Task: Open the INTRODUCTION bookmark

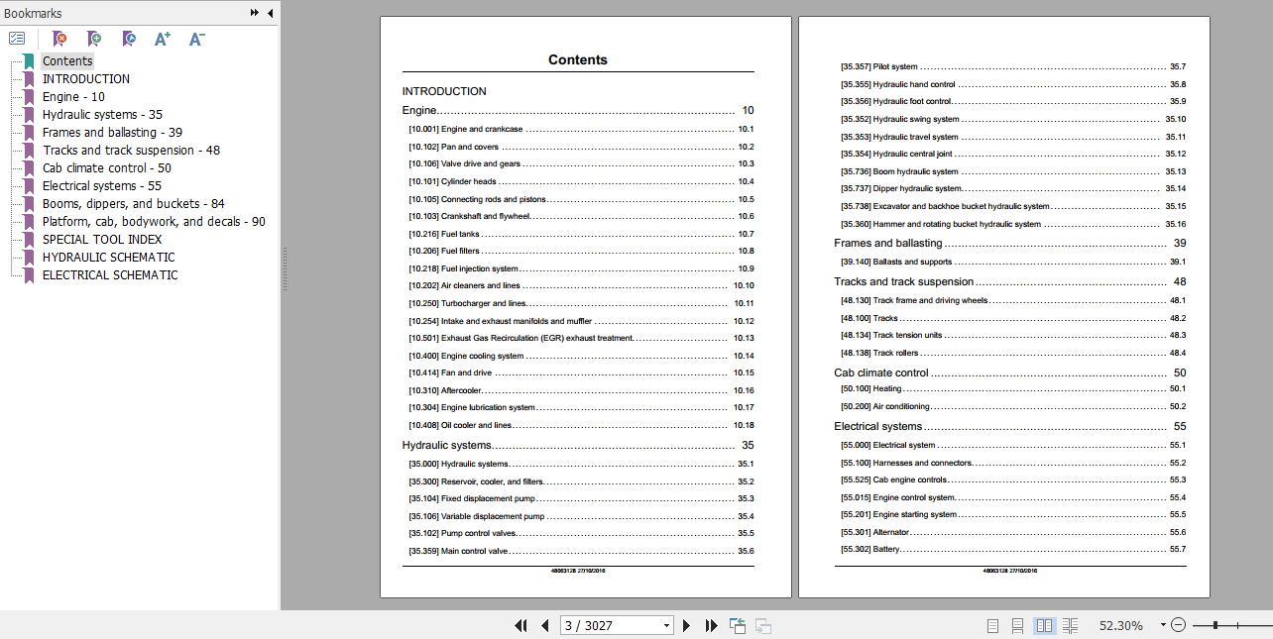Action: [x=85, y=79]
